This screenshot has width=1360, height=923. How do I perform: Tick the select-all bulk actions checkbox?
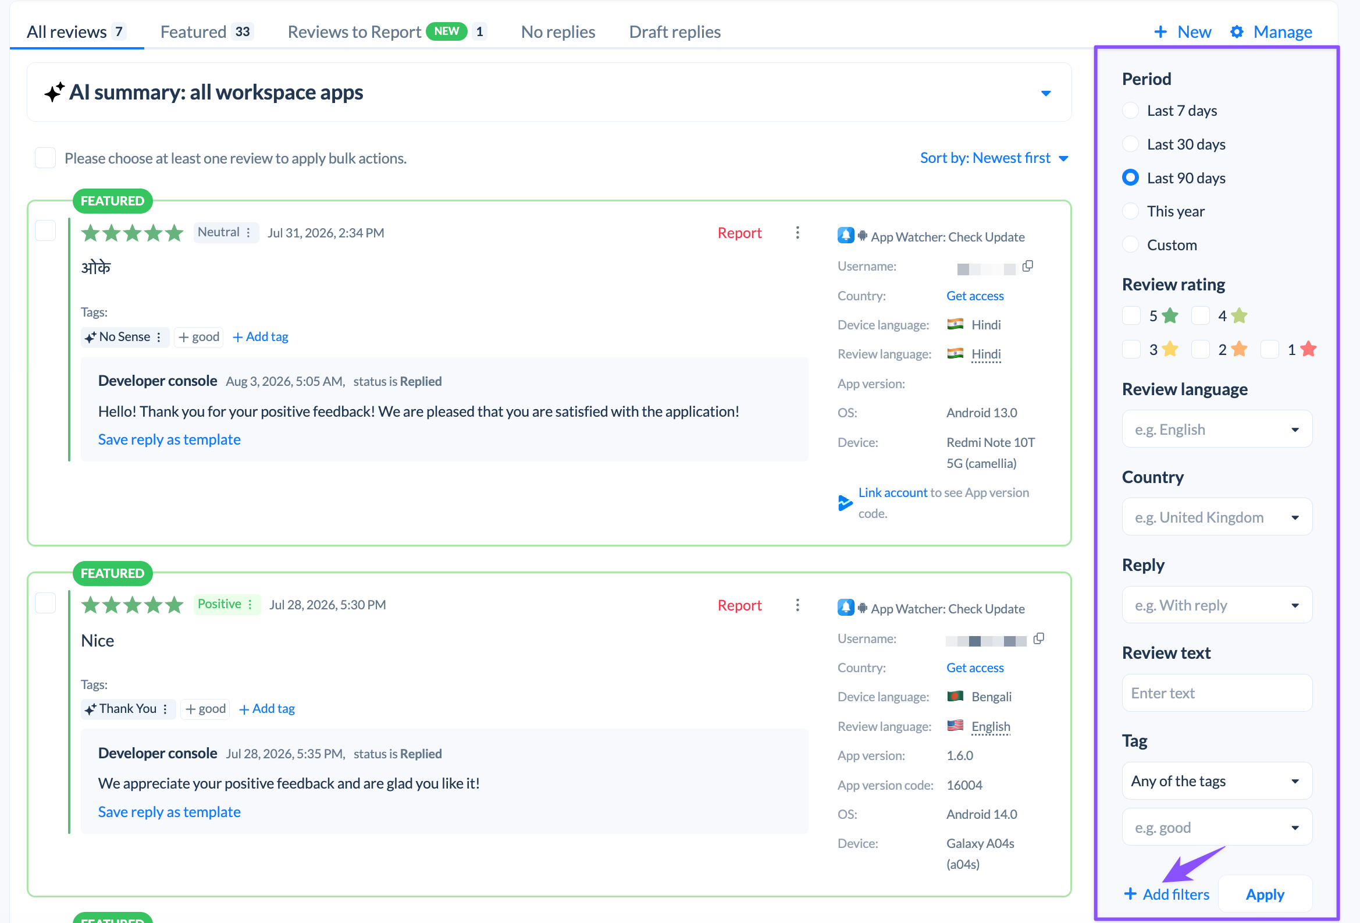[45, 158]
